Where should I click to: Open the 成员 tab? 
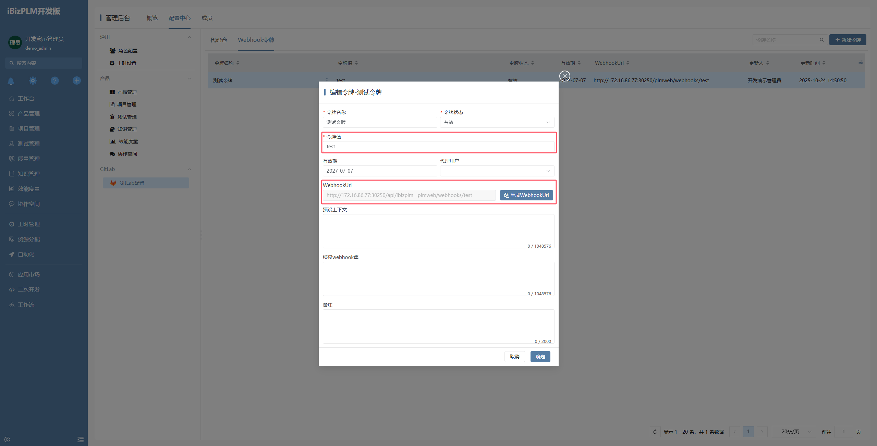click(x=207, y=18)
